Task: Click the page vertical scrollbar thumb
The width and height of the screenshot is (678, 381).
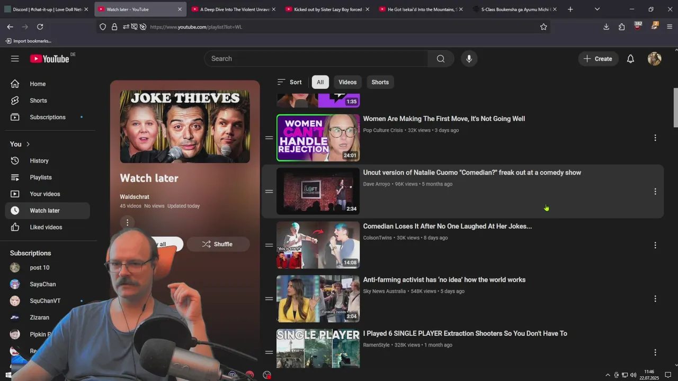Action: (675, 108)
